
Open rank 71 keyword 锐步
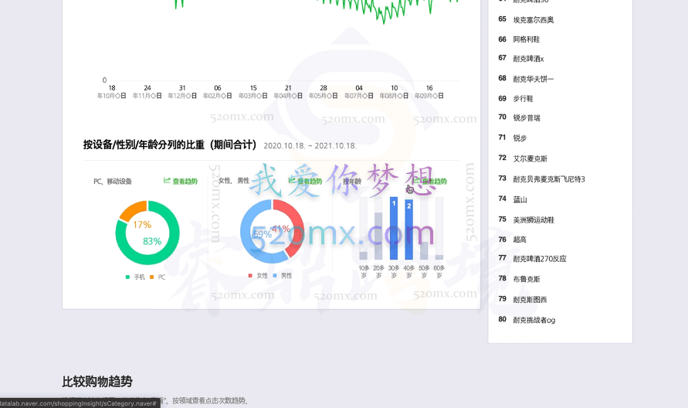[x=520, y=138]
